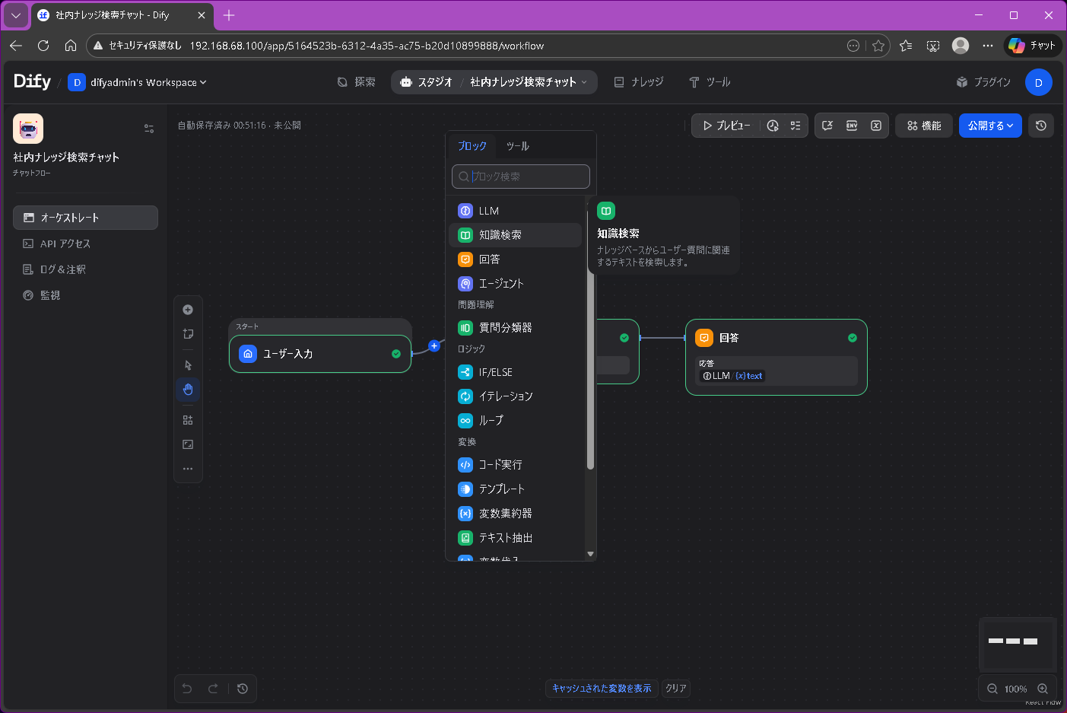This screenshot has width=1067, height=713.
Task: Click undo arrow button
Action: [x=187, y=689]
